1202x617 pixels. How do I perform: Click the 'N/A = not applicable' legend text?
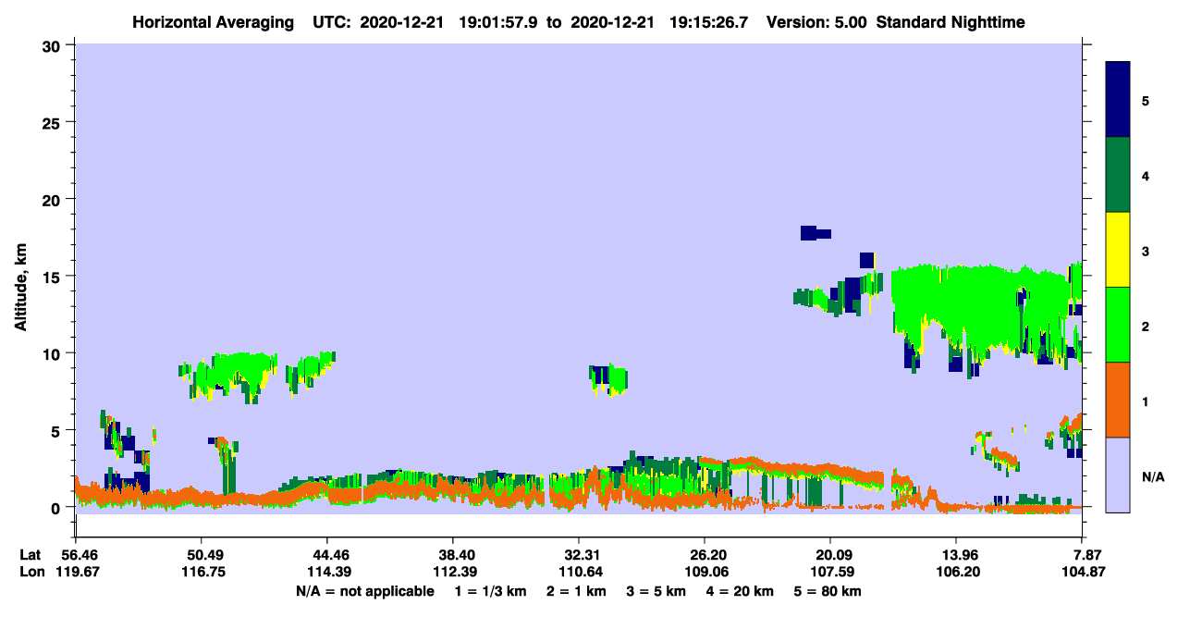point(364,591)
